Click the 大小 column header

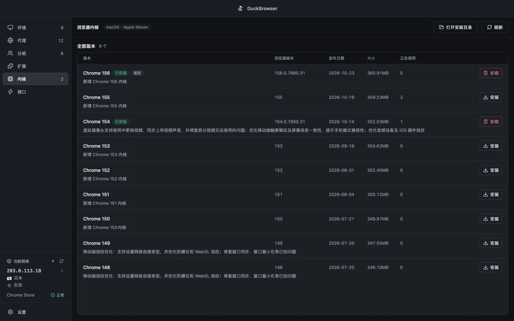coord(371,58)
